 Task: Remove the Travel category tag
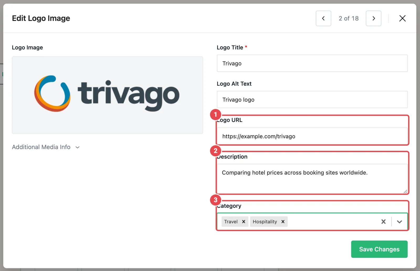(x=244, y=222)
